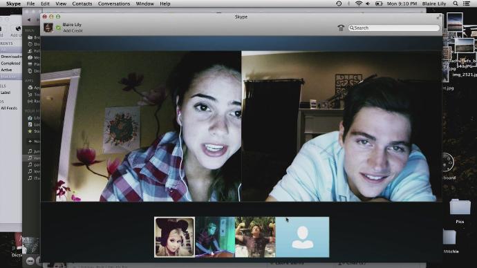Select the Mickey ears hat participant thumbnail
477x268 pixels.
(174, 237)
